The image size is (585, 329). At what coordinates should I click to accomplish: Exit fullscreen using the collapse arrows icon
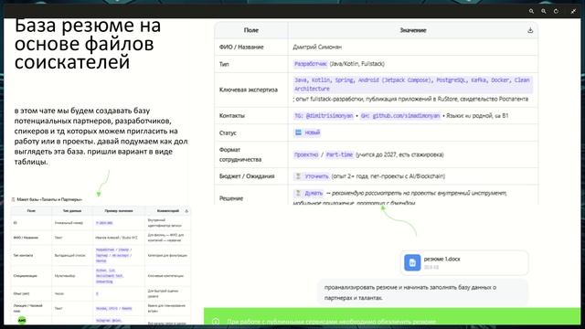[x=573, y=11]
